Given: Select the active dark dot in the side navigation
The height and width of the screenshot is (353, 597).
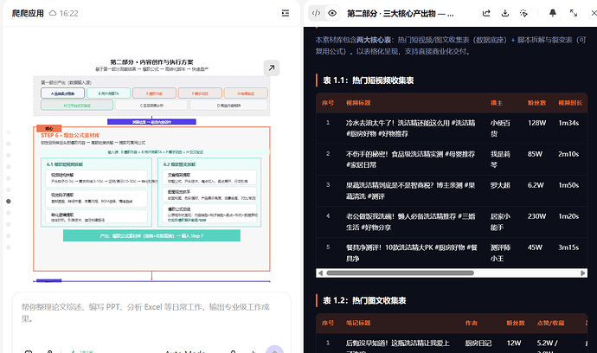Looking at the screenshot, I should 9,201.
